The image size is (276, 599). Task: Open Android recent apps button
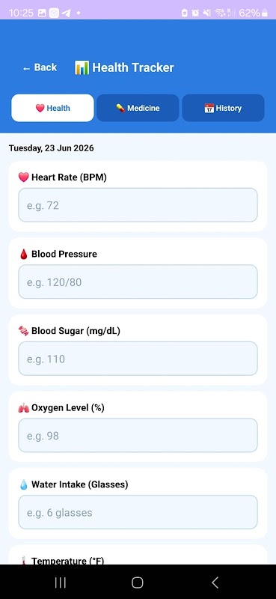61,583
